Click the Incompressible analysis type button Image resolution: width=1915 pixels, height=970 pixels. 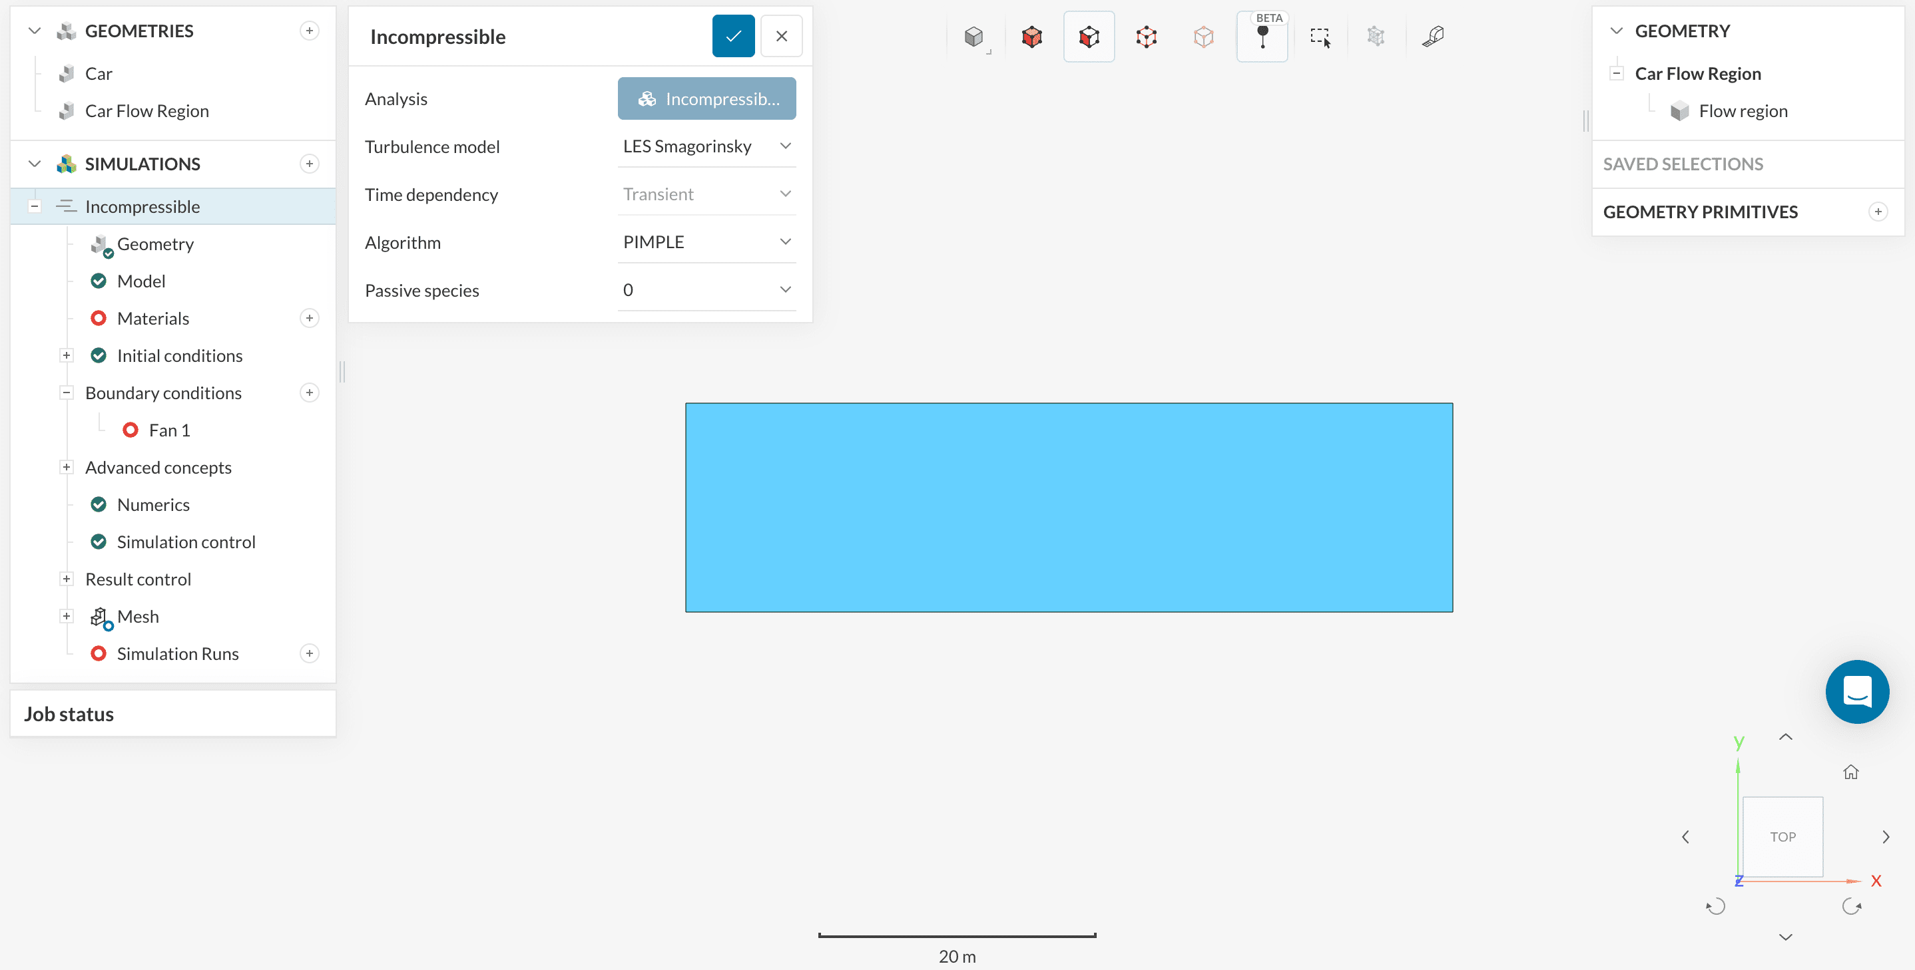pyautogui.click(x=706, y=98)
